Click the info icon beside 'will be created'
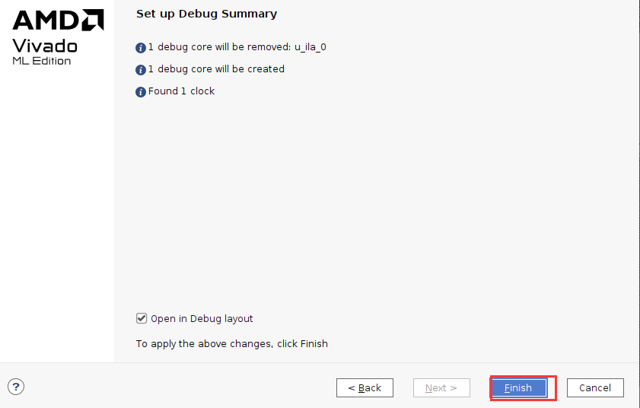The width and height of the screenshot is (640, 408). pyautogui.click(x=141, y=70)
